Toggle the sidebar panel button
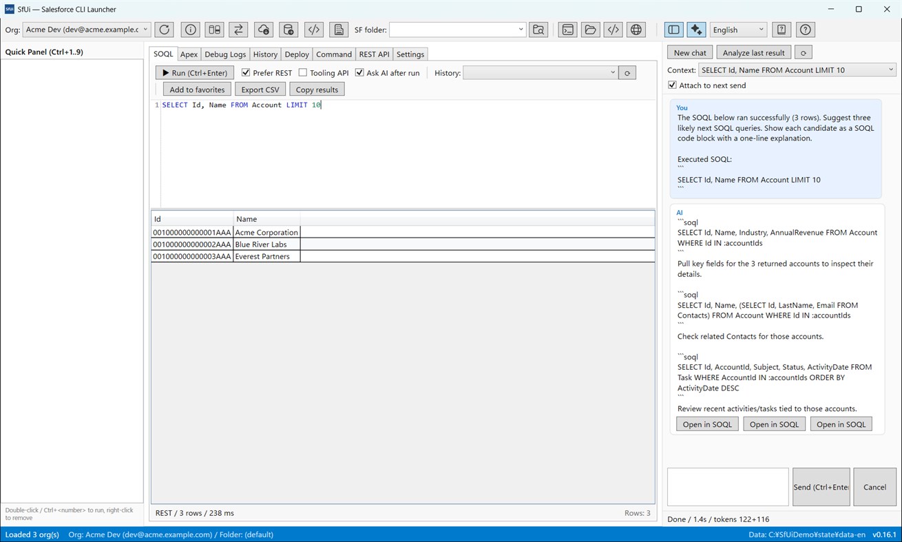The image size is (902, 542). coord(674,30)
